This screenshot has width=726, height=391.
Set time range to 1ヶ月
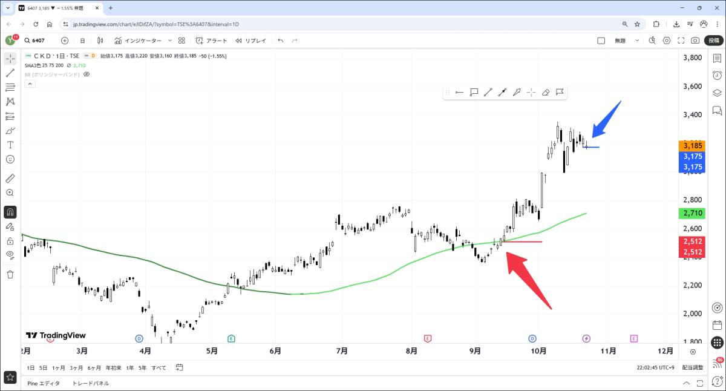[x=59, y=367]
